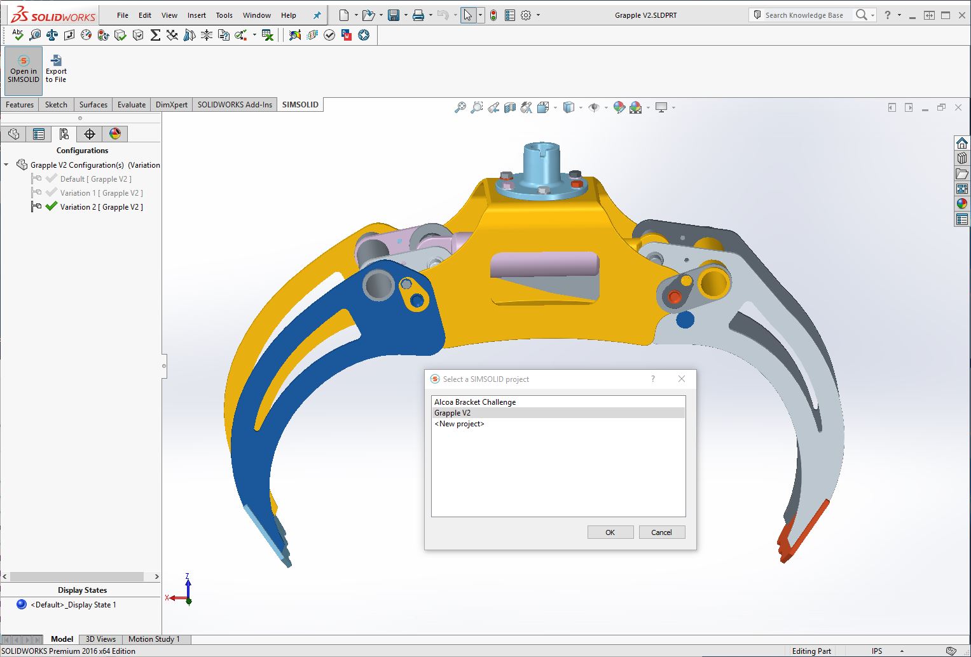
Task: Select <Default>_Display State 1
Action: coord(73,605)
